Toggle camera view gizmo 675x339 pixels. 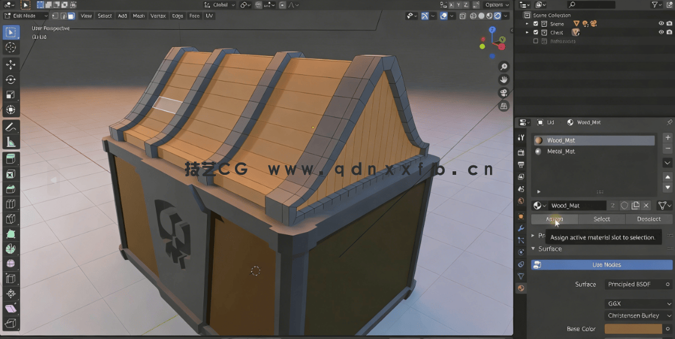click(503, 93)
